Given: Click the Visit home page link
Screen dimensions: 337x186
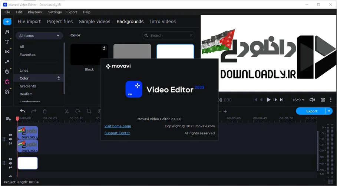Looking at the screenshot, I should 118,126.
